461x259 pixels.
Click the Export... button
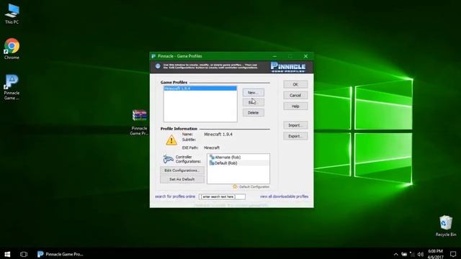tap(295, 136)
